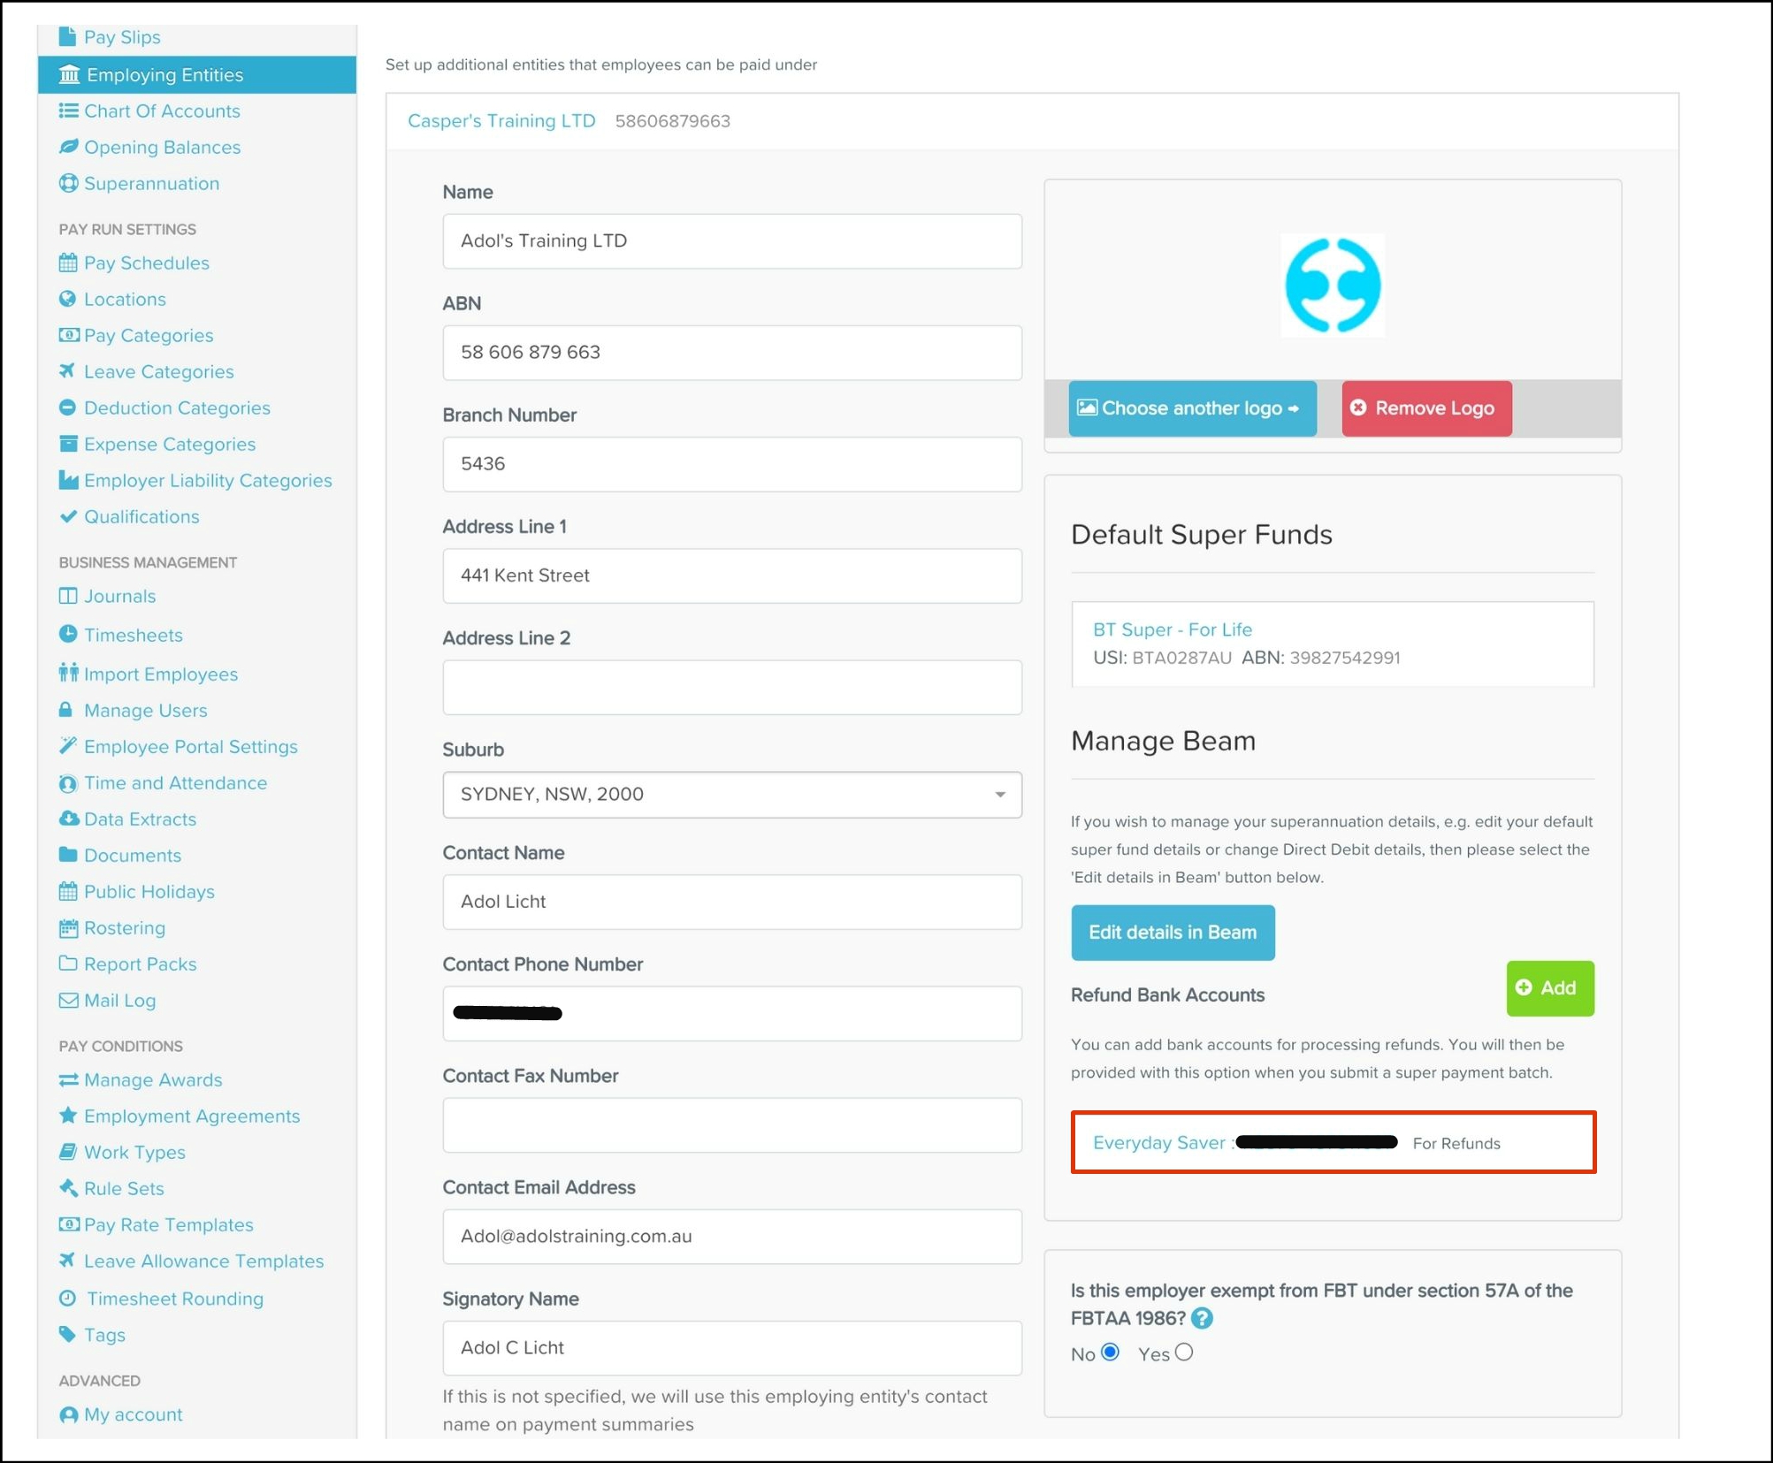The height and width of the screenshot is (1463, 1773).
Task: Click Edit details in Beam button
Action: 1172,932
